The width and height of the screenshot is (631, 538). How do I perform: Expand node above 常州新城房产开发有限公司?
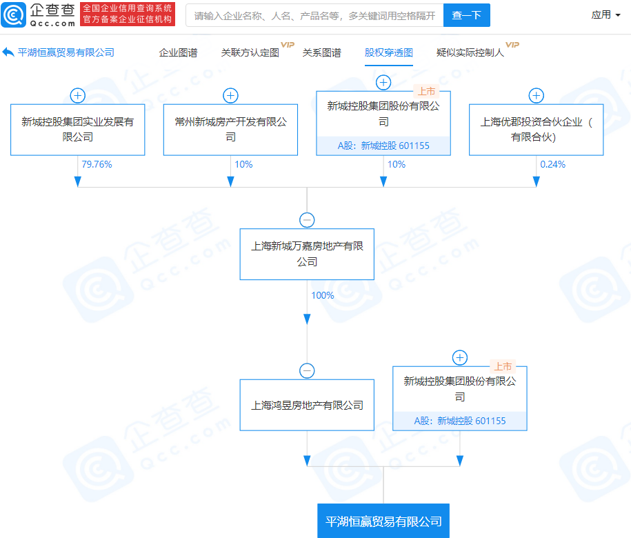[x=230, y=96]
